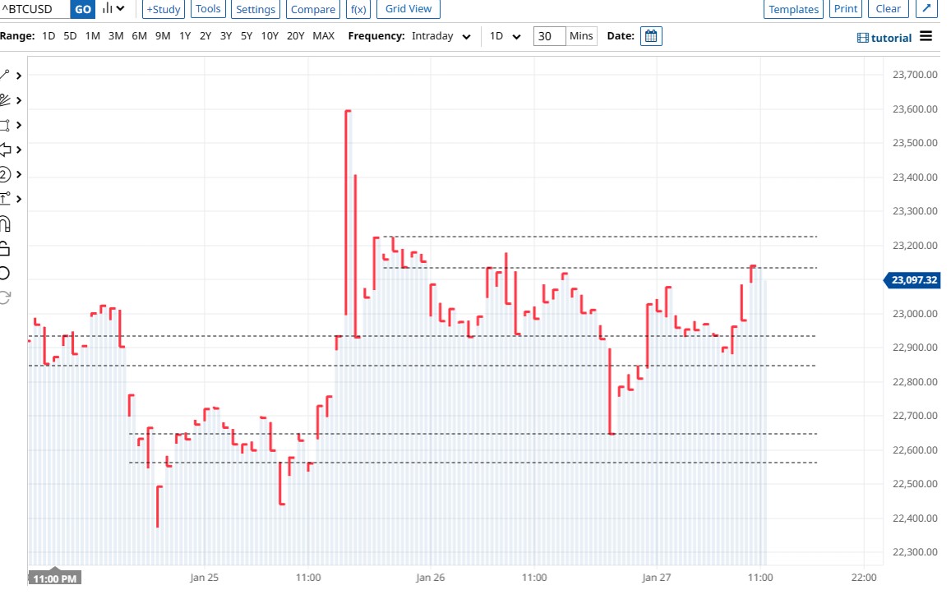
Task: Click the GO button
Action: point(83,9)
